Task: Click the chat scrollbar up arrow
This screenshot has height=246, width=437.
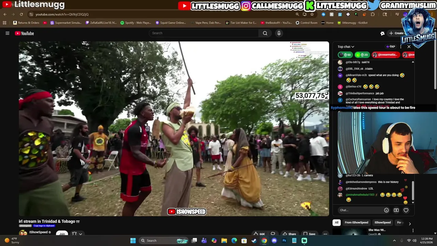Action: tap(413, 62)
